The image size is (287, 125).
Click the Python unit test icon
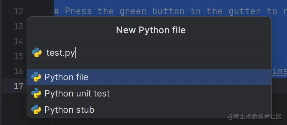pyautogui.click(x=36, y=93)
